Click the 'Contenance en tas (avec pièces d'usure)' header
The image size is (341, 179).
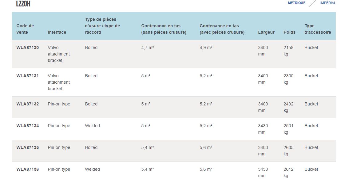222,29
